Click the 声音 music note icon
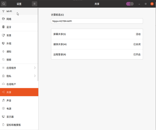156x130 pixels. (x=3, y=100)
